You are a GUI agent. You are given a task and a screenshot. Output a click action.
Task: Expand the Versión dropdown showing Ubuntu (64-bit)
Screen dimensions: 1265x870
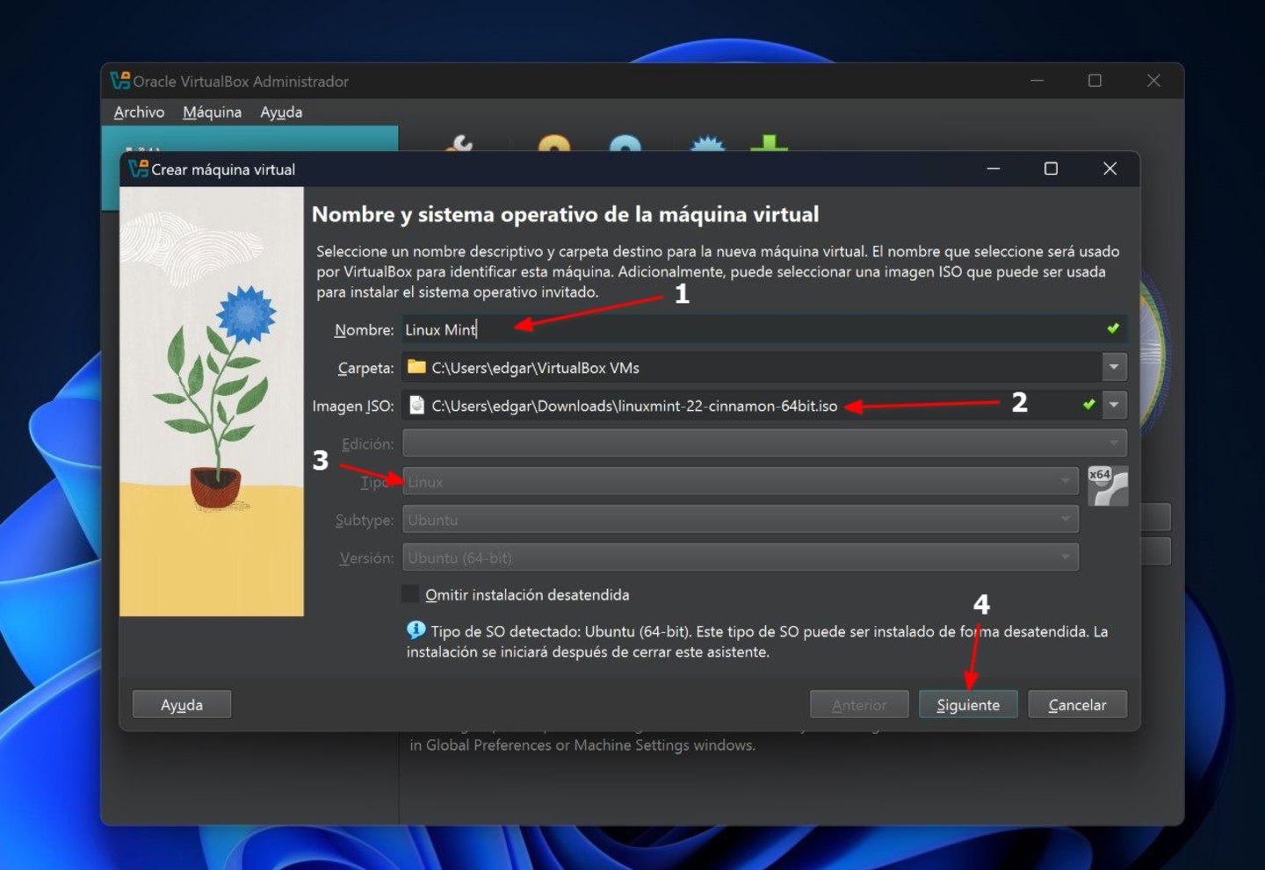(741, 557)
